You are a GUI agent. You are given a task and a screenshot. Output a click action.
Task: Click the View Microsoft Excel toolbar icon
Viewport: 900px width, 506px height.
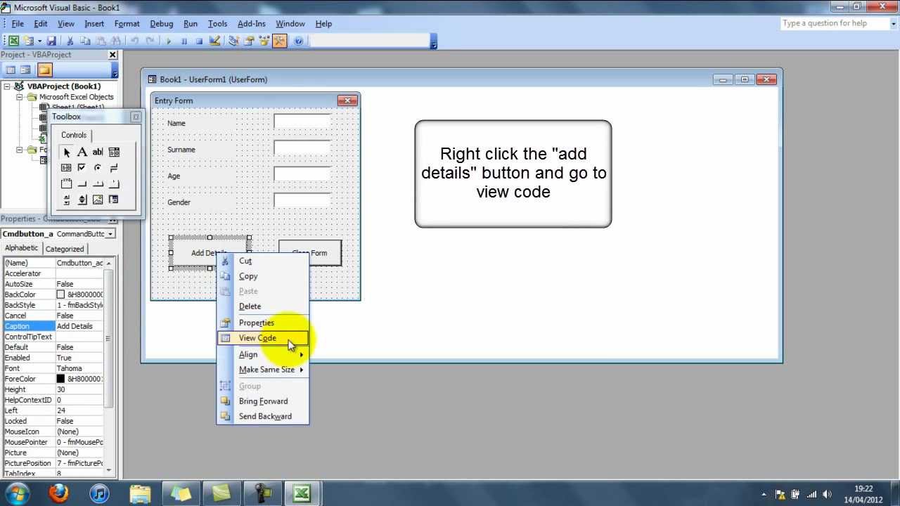coord(13,41)
